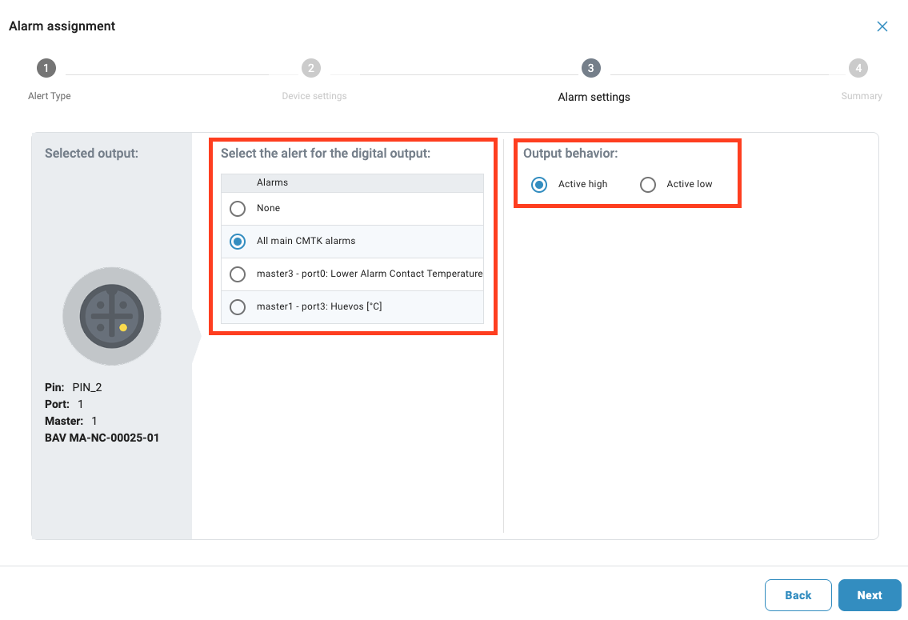Click step 4 circle in wizard
Screen dimensions: 908x620
[858, 68]
